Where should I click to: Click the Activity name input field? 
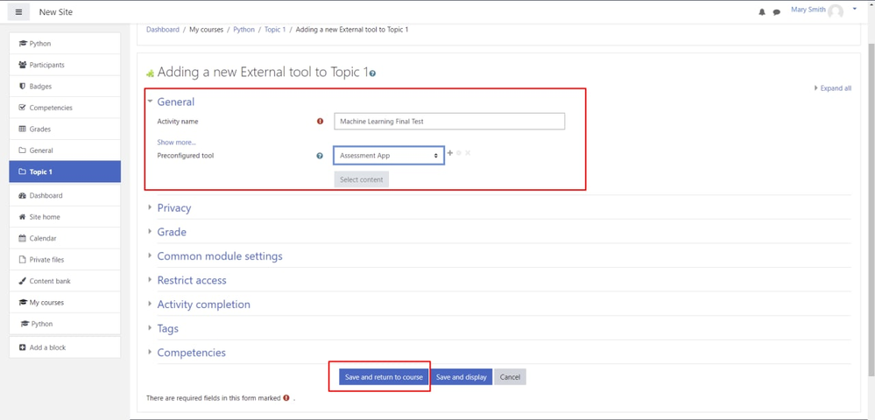449,121
